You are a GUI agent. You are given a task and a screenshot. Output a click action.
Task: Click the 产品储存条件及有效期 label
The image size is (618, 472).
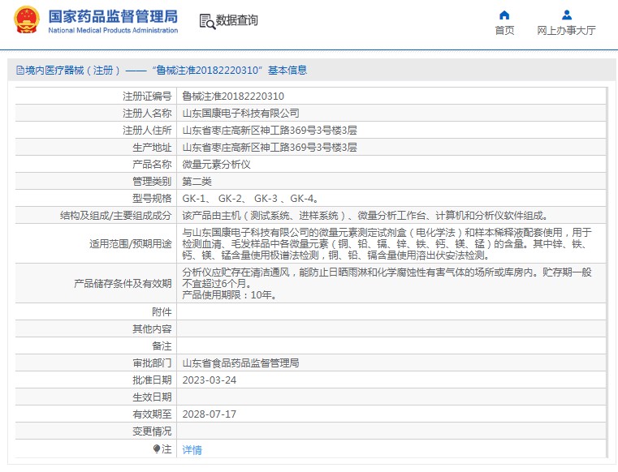(x=123, y=283)
